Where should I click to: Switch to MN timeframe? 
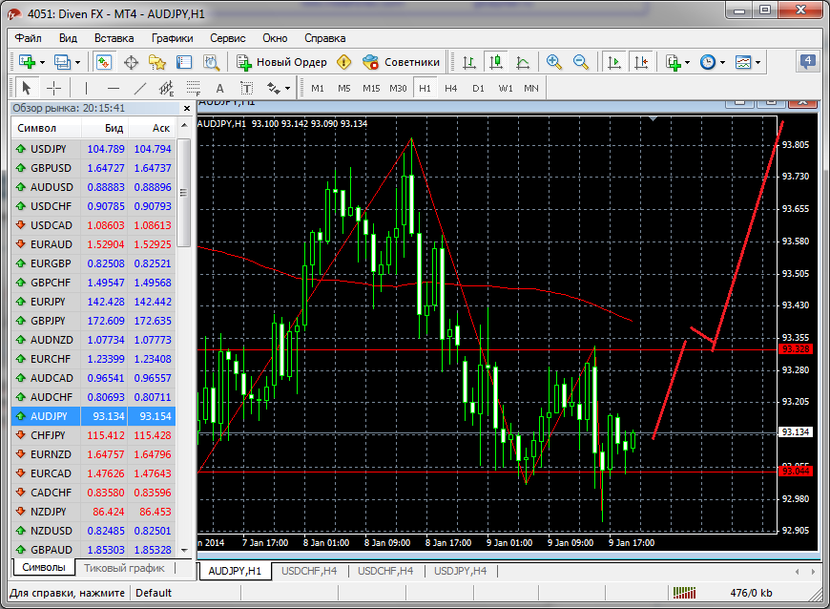[x=531, y=89]
